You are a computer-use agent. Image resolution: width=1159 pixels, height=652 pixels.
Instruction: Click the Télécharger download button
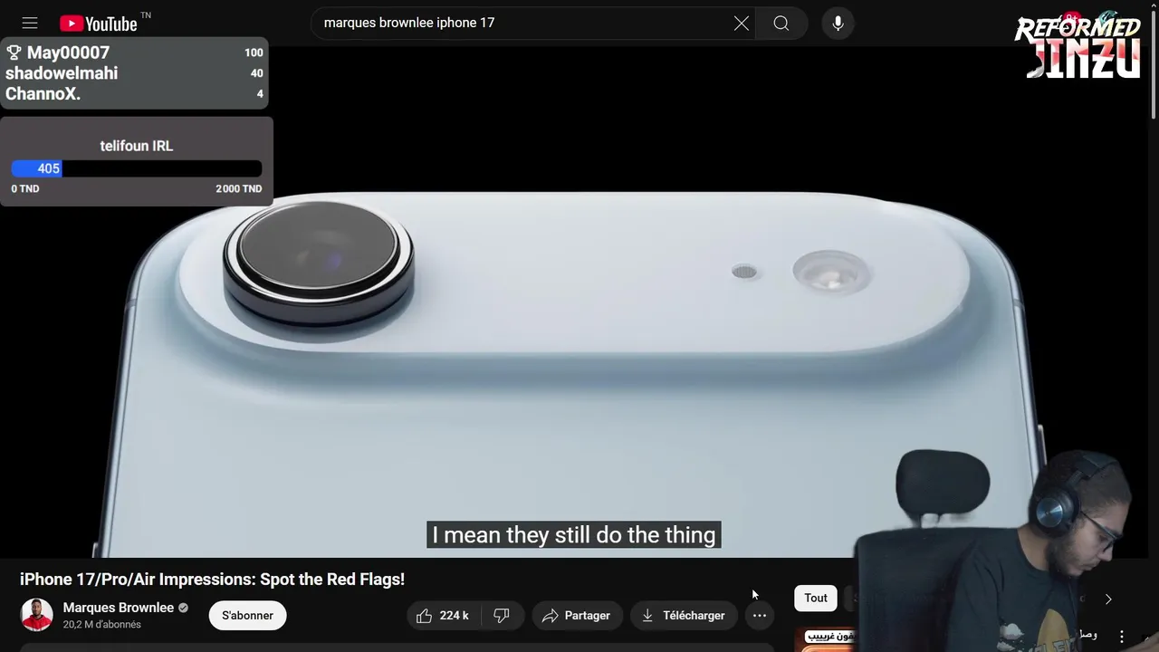pos(684,616)
